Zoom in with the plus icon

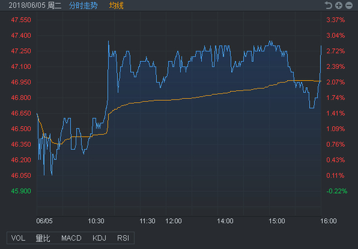pyautogui.click(x=338, y=5)
